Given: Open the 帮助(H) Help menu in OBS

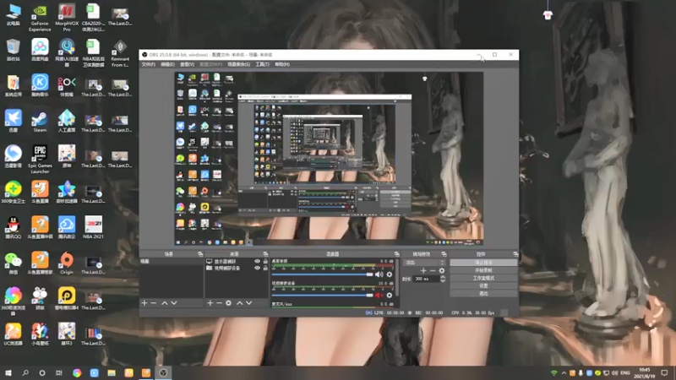Looking at the screenshot, I should 282,64.
